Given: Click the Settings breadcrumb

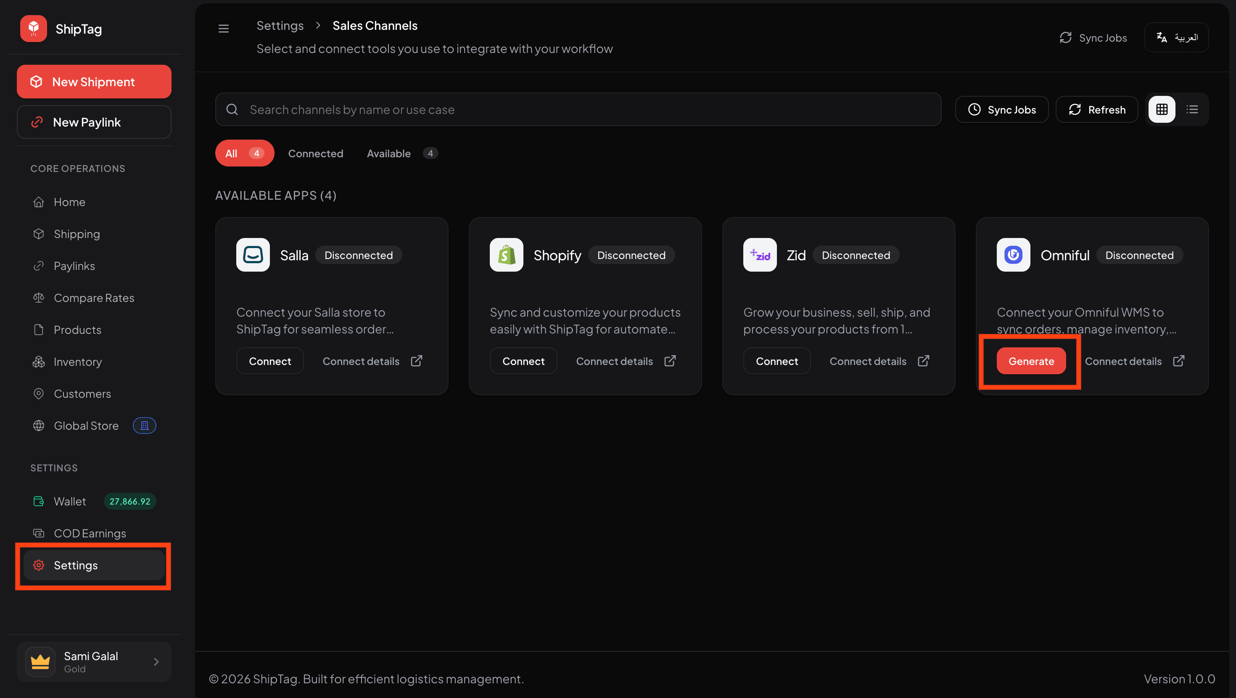Looking at the screenshot, I should (280, 26).
